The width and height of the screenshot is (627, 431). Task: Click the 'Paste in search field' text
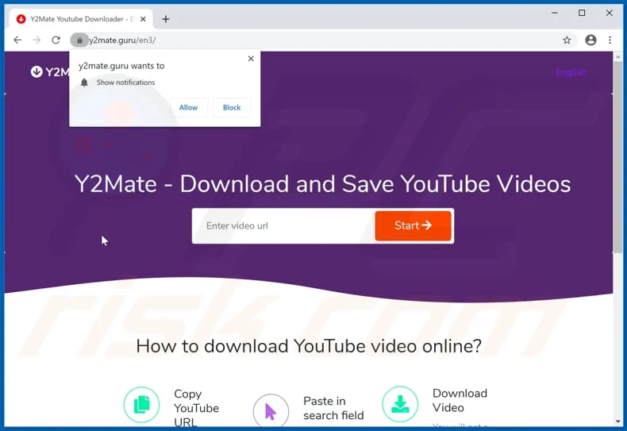pyautogui.click(x=333, y=408)
